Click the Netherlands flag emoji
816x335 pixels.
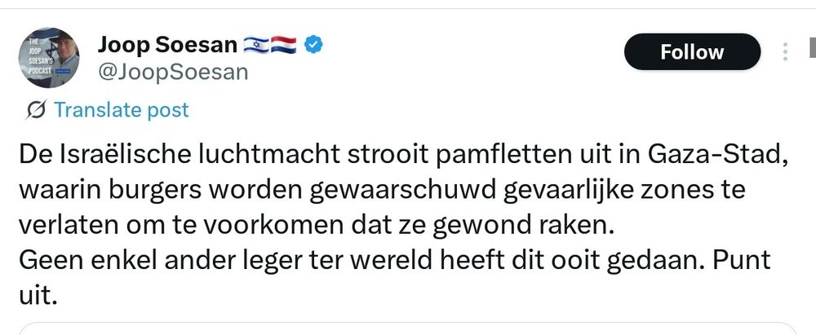[x=284, y=46]
